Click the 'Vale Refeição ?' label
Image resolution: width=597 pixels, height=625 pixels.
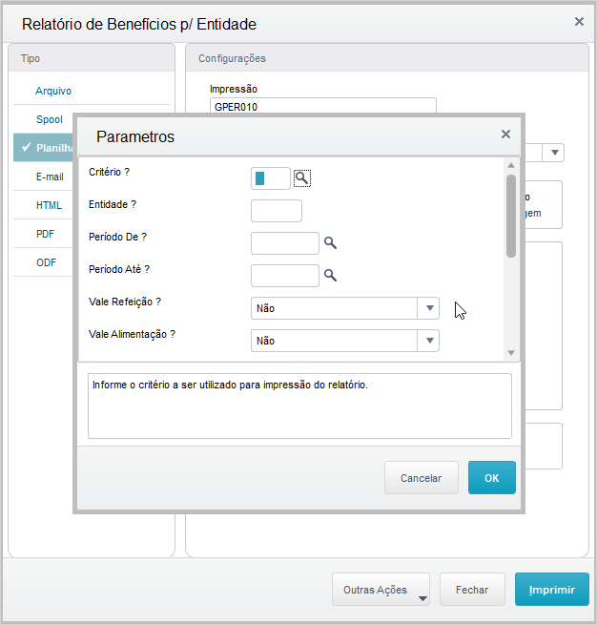[125, 302]
